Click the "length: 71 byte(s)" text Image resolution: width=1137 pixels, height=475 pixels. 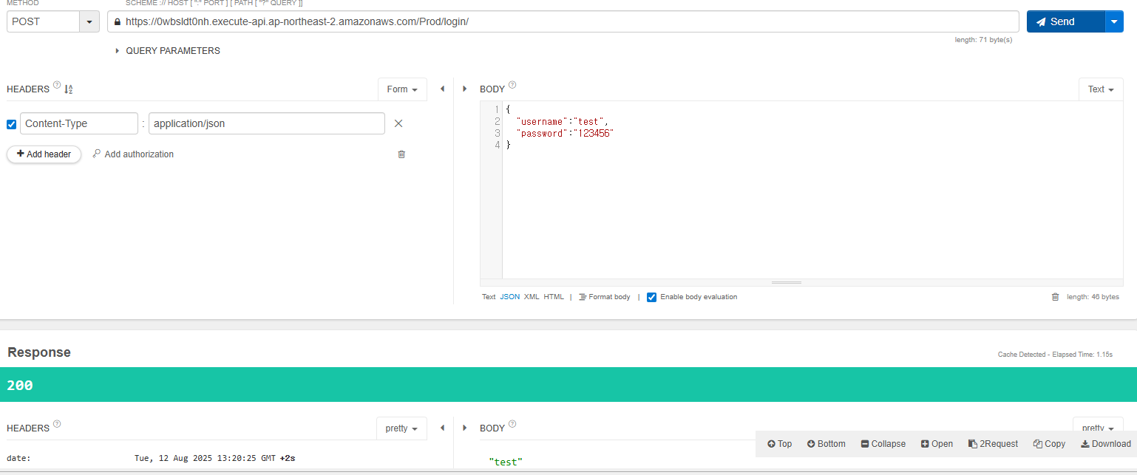983,40
